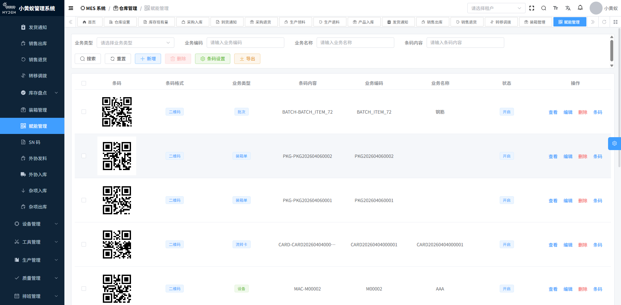
Task: Expand 排班管理 submenu
Action: [32, 296]
